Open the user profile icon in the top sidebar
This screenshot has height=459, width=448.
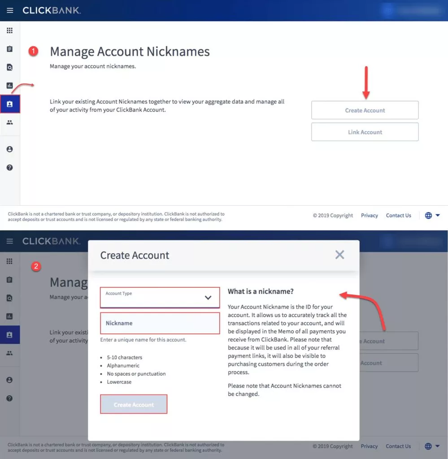tap(10, 149)
